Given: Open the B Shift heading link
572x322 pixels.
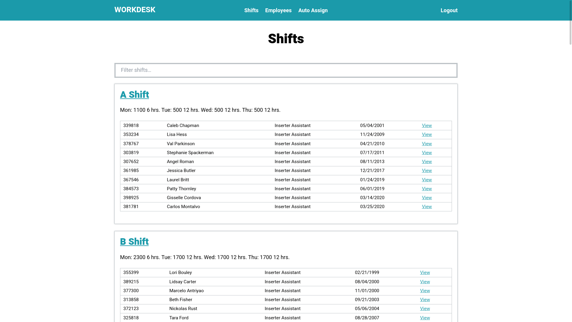Looking at the screenshot, I should click(134, 242).
